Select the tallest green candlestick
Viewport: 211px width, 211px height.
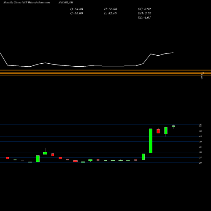151,141
